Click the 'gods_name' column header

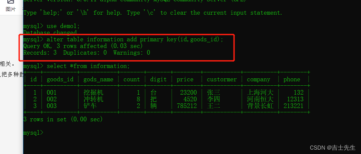98,80
